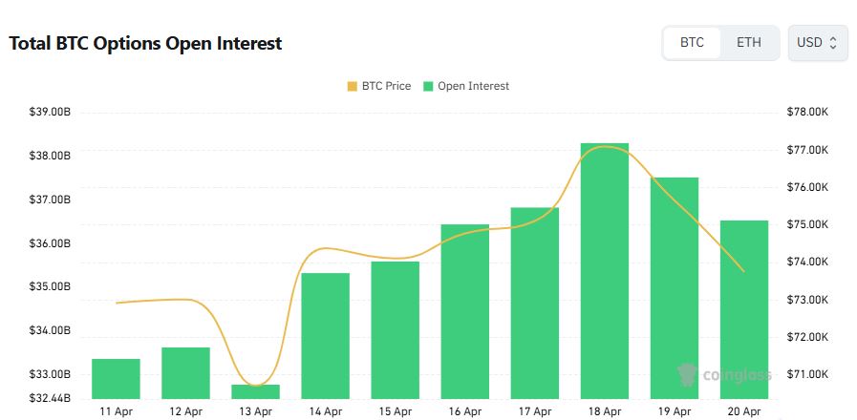Viewport: 857px width, 420px height.
Task: Click the coinglass watermark logo icon
Action: pos(686,373)
